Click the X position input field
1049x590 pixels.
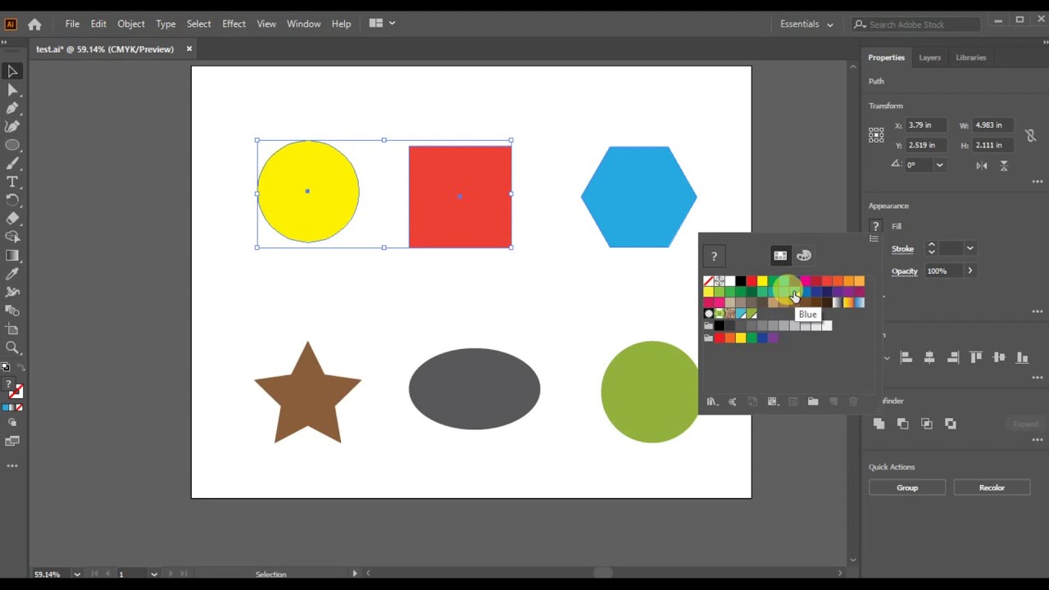(x=926, y=125)
